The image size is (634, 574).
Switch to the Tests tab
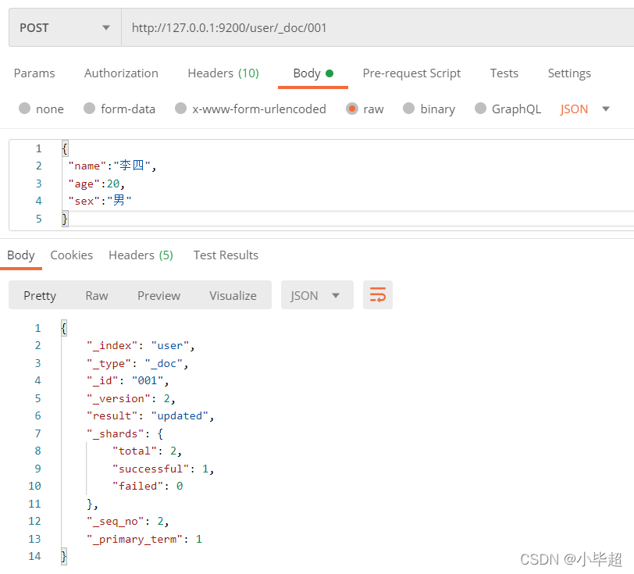[504, 73]
